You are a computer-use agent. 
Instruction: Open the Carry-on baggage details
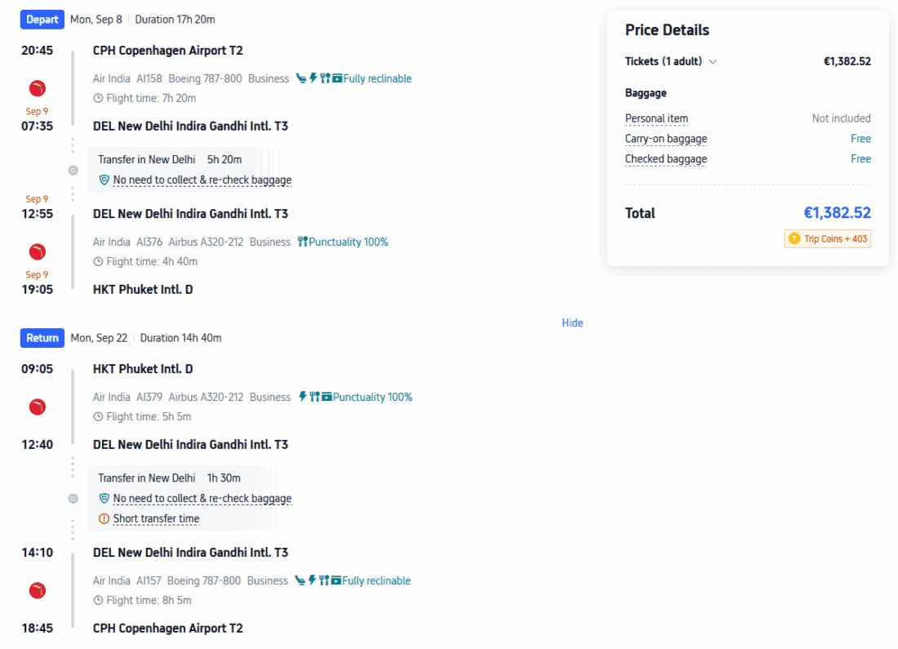[666, 139]
